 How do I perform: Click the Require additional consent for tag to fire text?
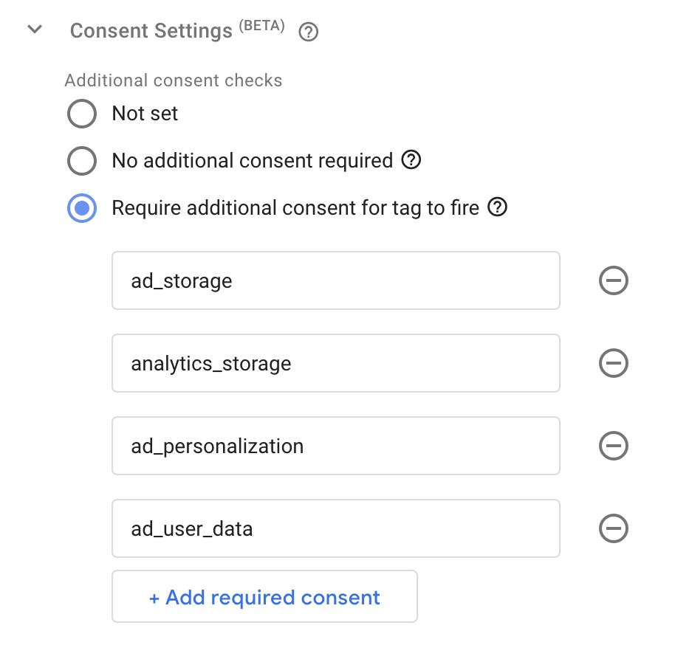pyautogui.click(x=295, y=208)
